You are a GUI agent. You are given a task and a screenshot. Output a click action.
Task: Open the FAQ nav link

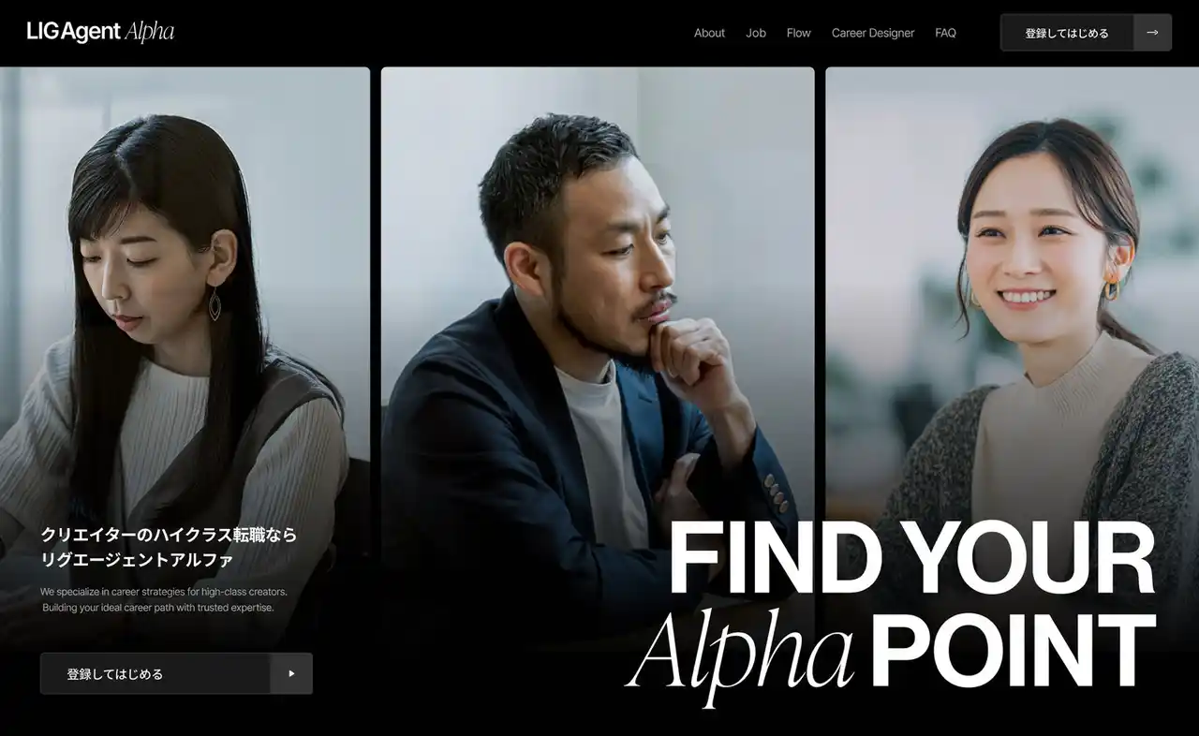click(945, 33)
